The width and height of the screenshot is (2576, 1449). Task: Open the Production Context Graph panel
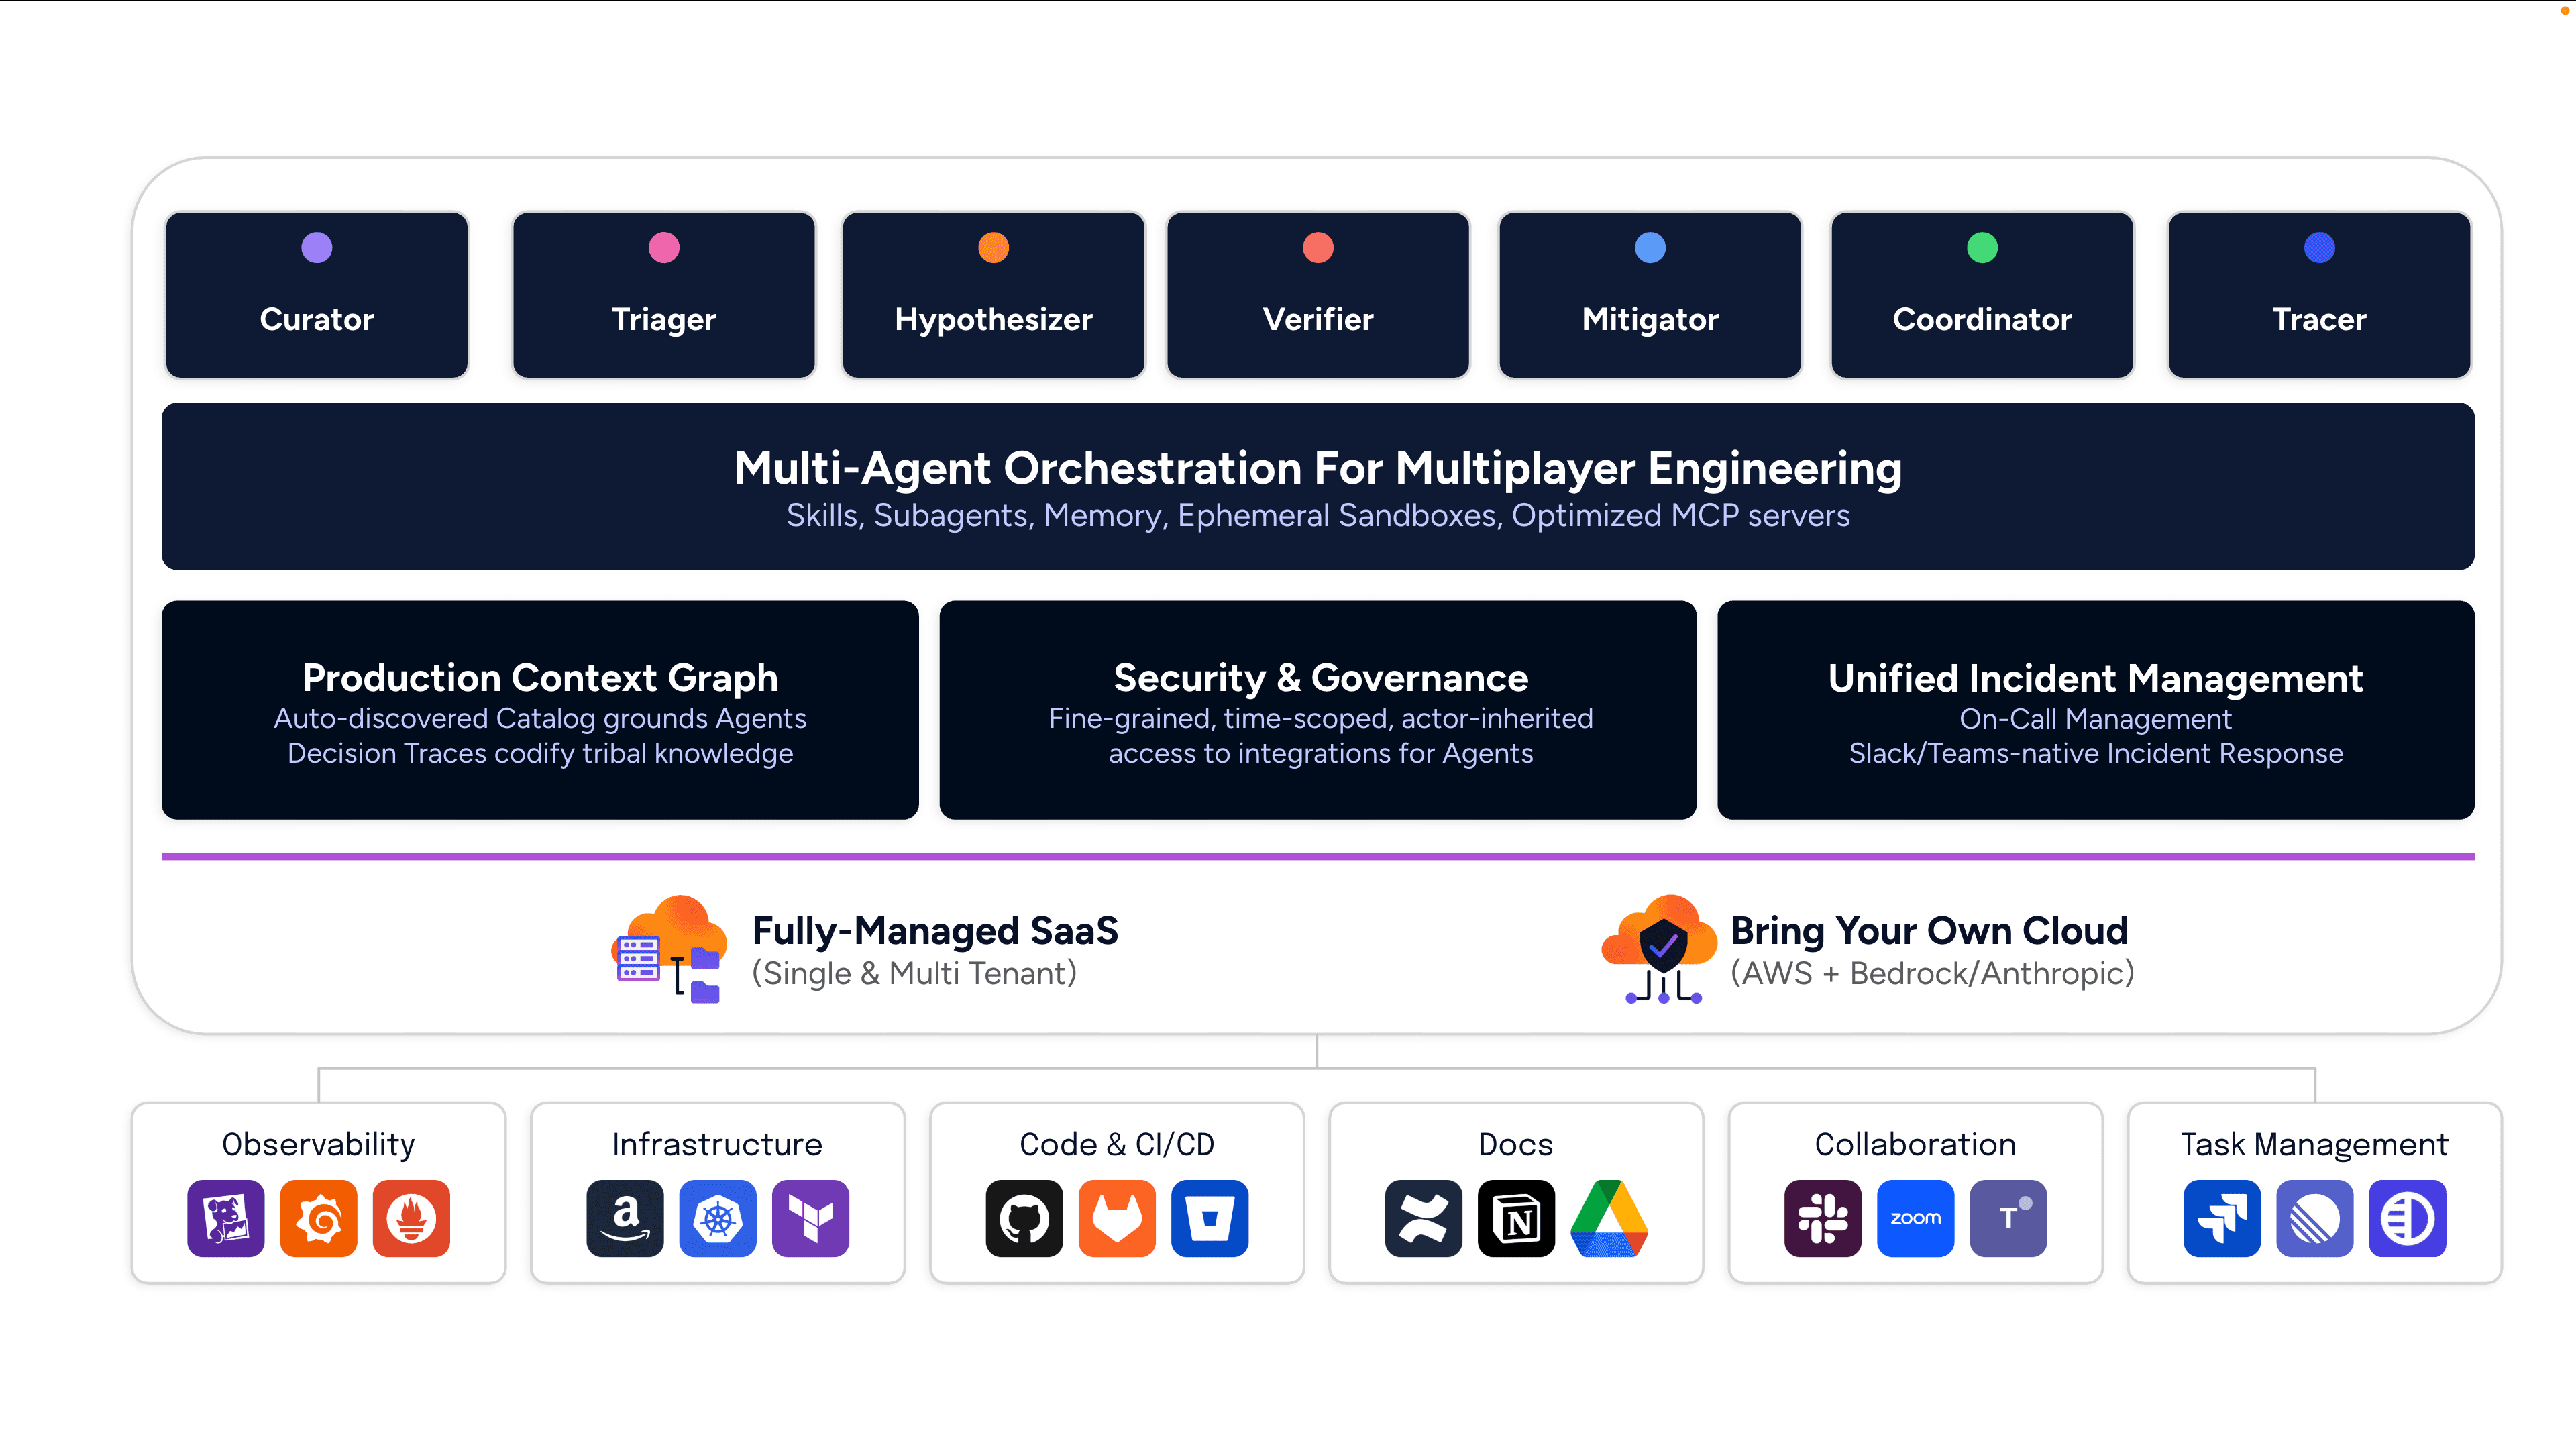point(540,710)
